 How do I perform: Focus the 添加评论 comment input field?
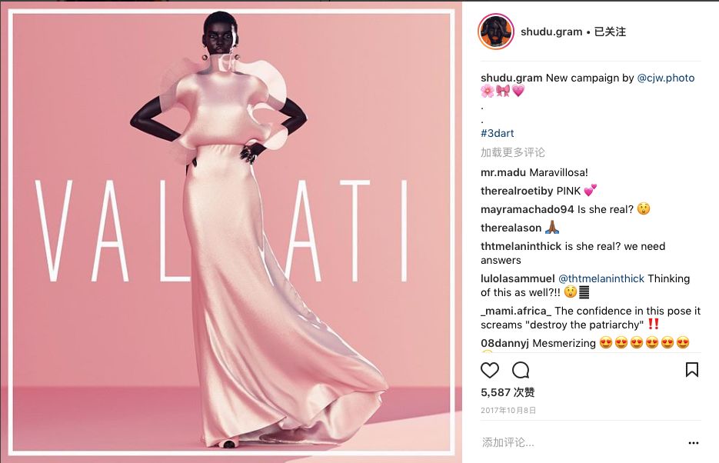point(582,442)
